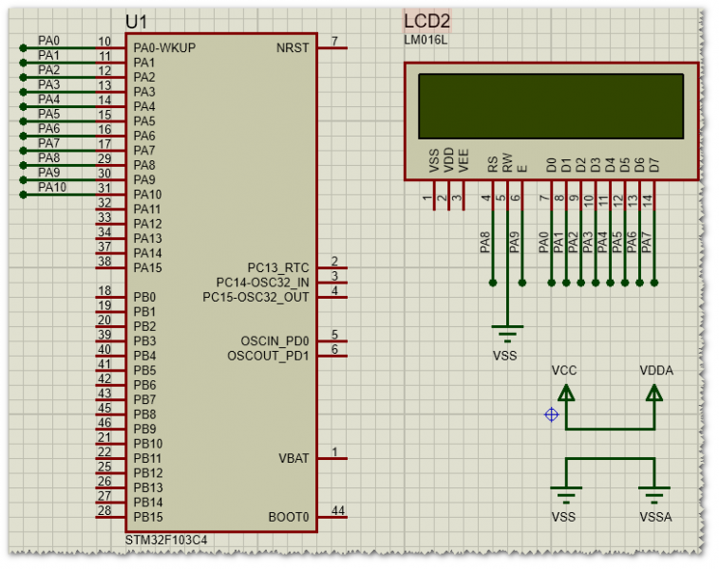Click the U1 component reference label
719x569 pixels.
click(136, 22)
